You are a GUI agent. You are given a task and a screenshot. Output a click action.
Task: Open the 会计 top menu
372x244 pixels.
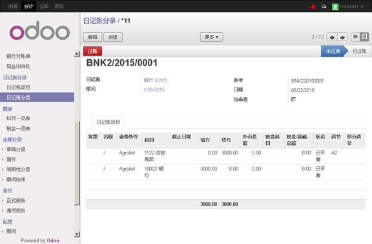click(x=28, y=6)
